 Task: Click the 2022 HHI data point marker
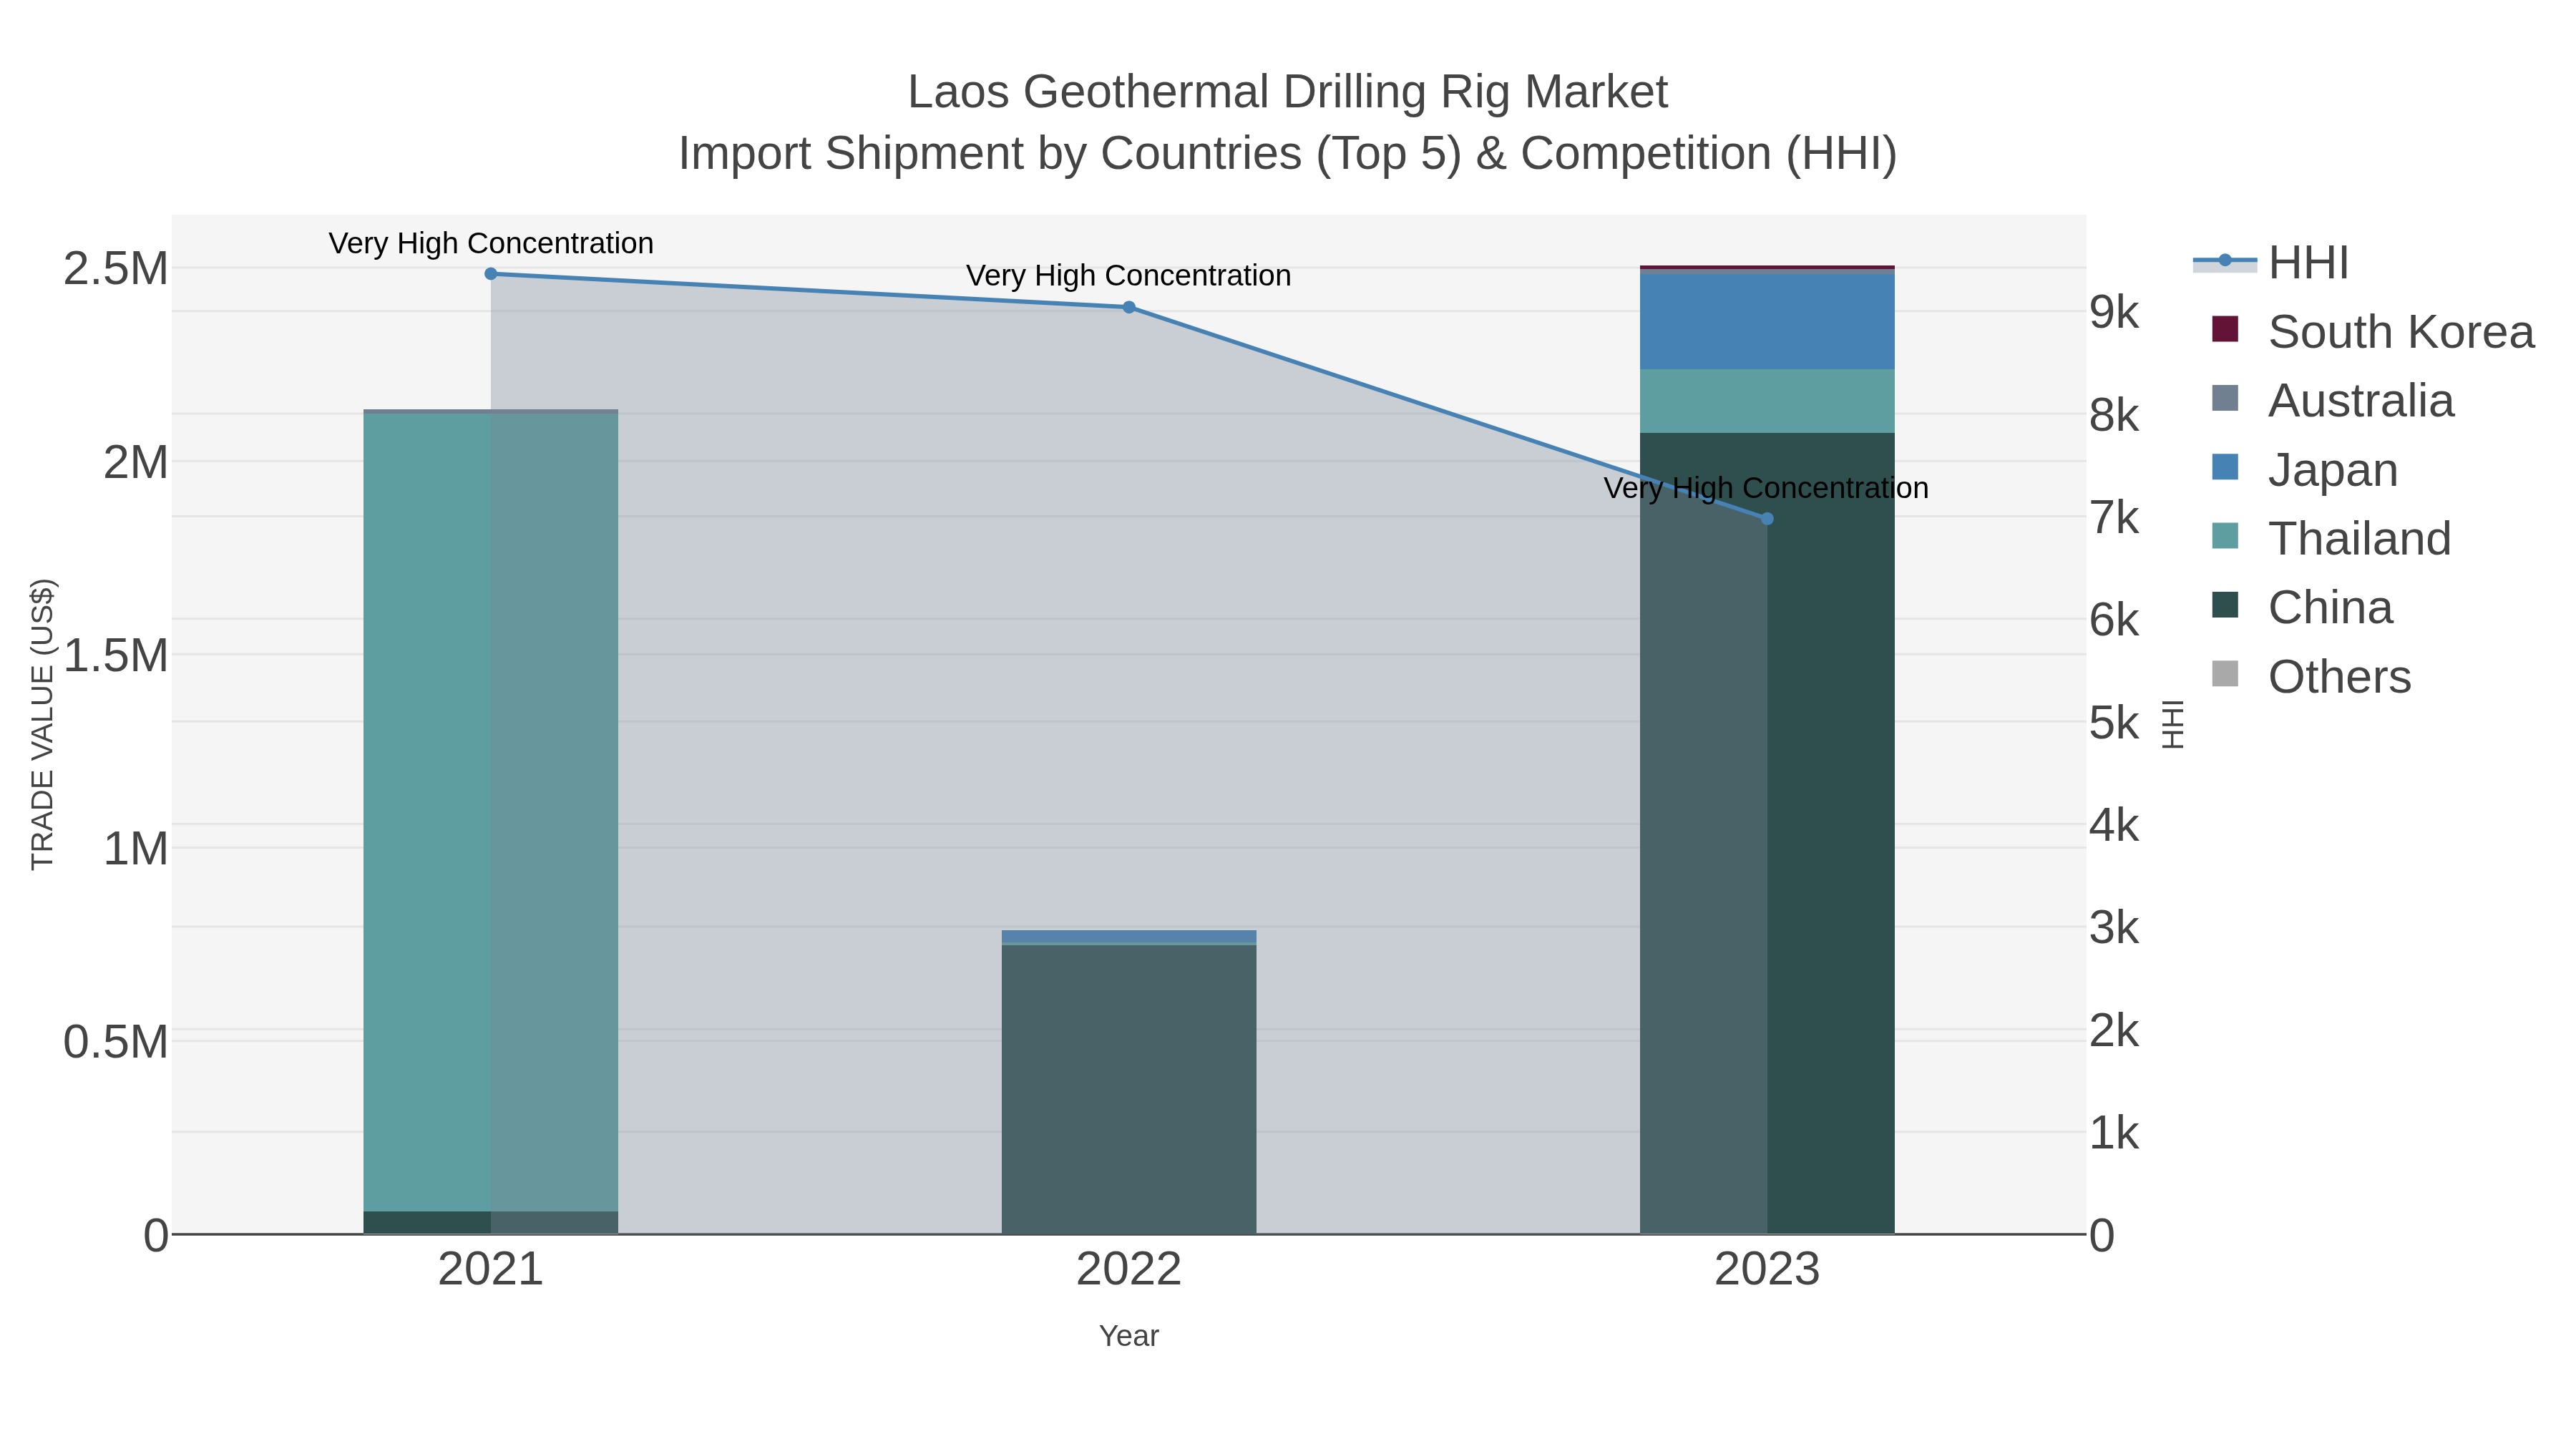(1129, 307)
